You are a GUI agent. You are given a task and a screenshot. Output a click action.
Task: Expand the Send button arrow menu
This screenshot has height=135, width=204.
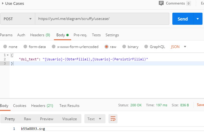pyautogui.click(x=198, y=19)
